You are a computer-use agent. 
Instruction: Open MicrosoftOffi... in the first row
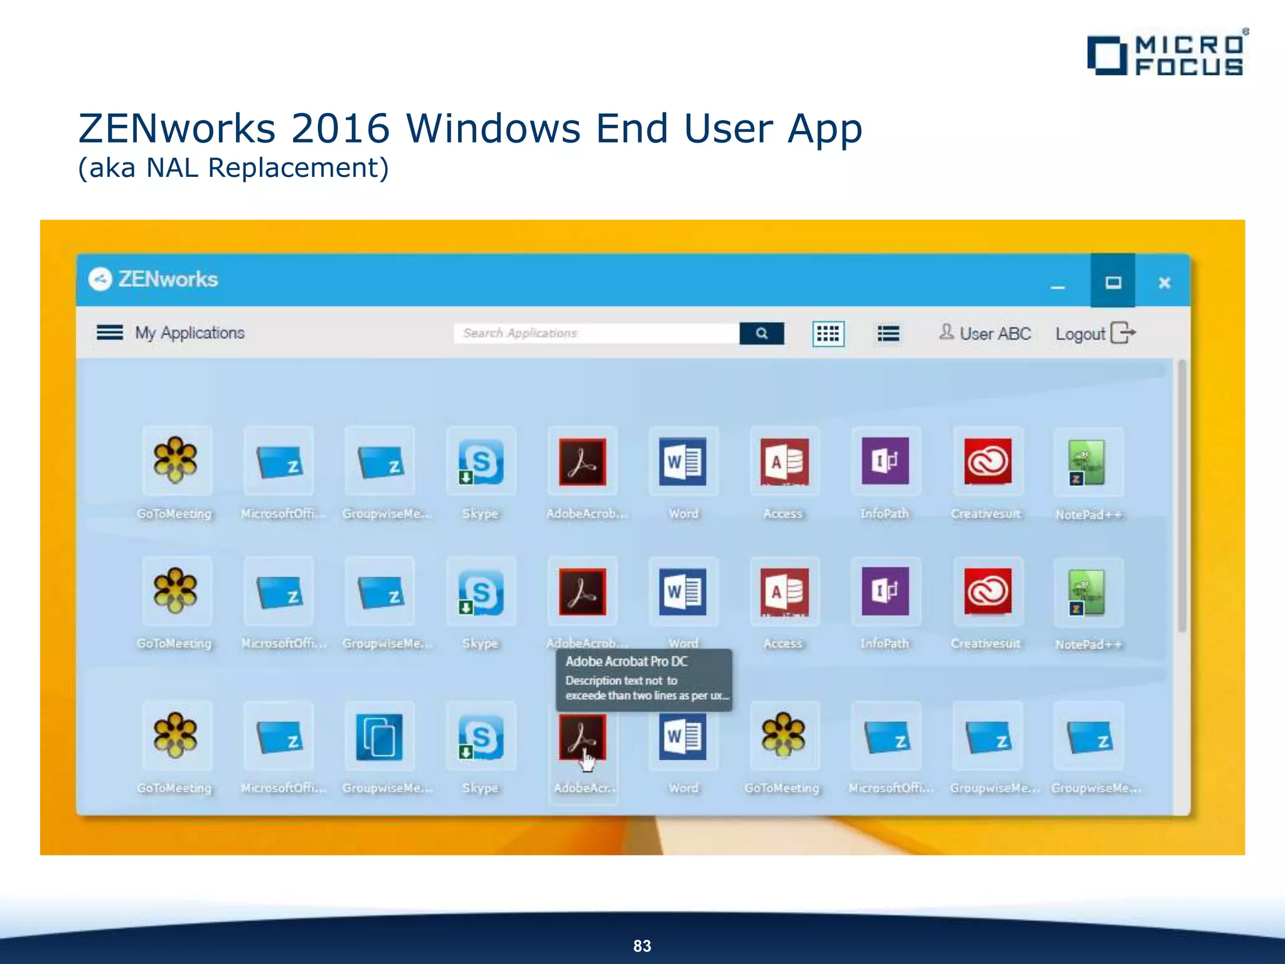click(x=279, y=461)
